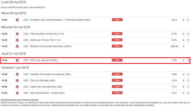Toggle bell alert for ISM manufacturier - emploi
Screen dimensions: 191x108
tap(183, 93)
